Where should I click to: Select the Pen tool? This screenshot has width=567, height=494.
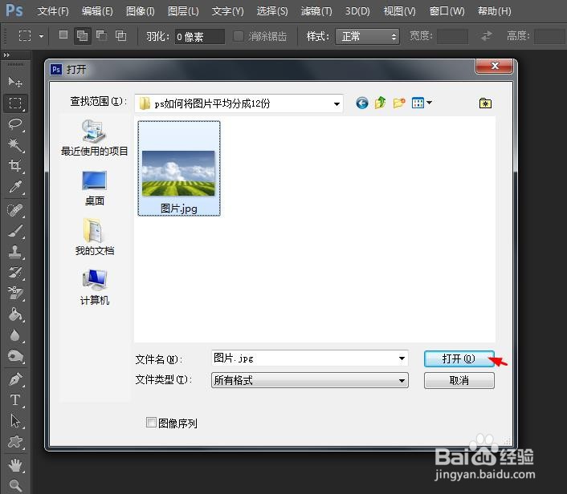(x=14, y=379)
